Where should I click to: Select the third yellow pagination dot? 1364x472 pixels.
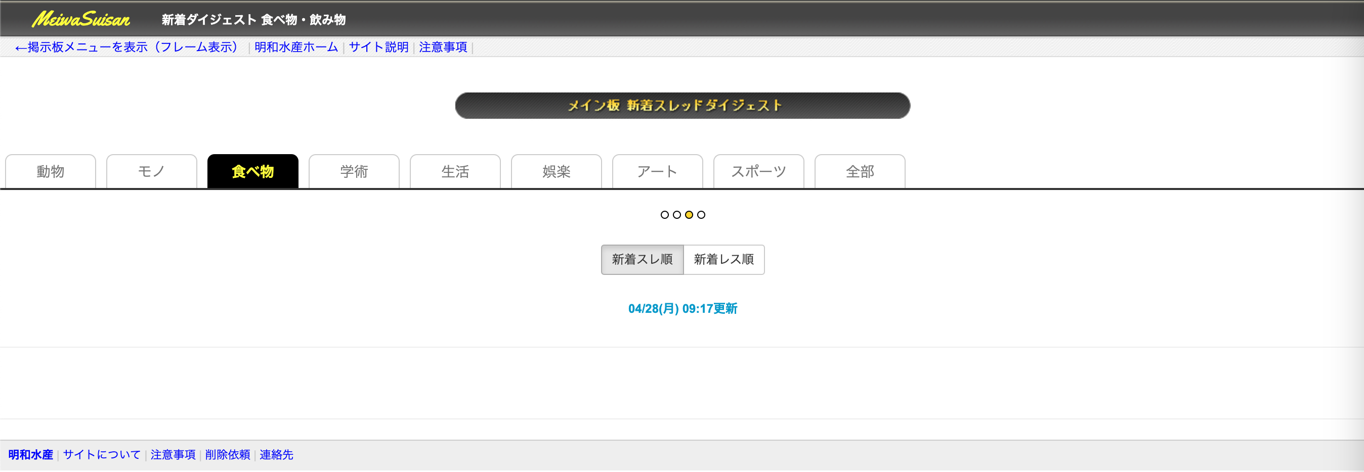point(689,215)
